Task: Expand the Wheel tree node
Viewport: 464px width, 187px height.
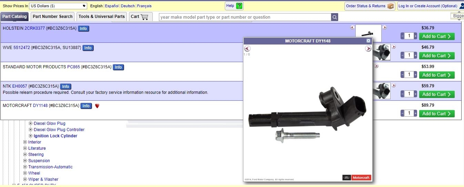Action: point(25,173)
